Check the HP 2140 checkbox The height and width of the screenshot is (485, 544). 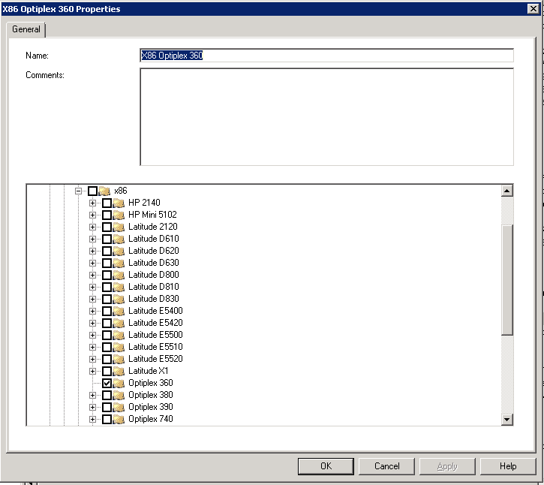coord(107,203)
